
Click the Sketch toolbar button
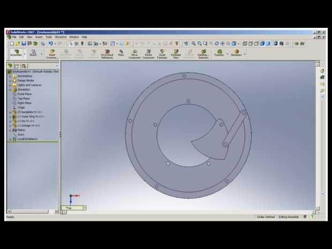(33, 53)
